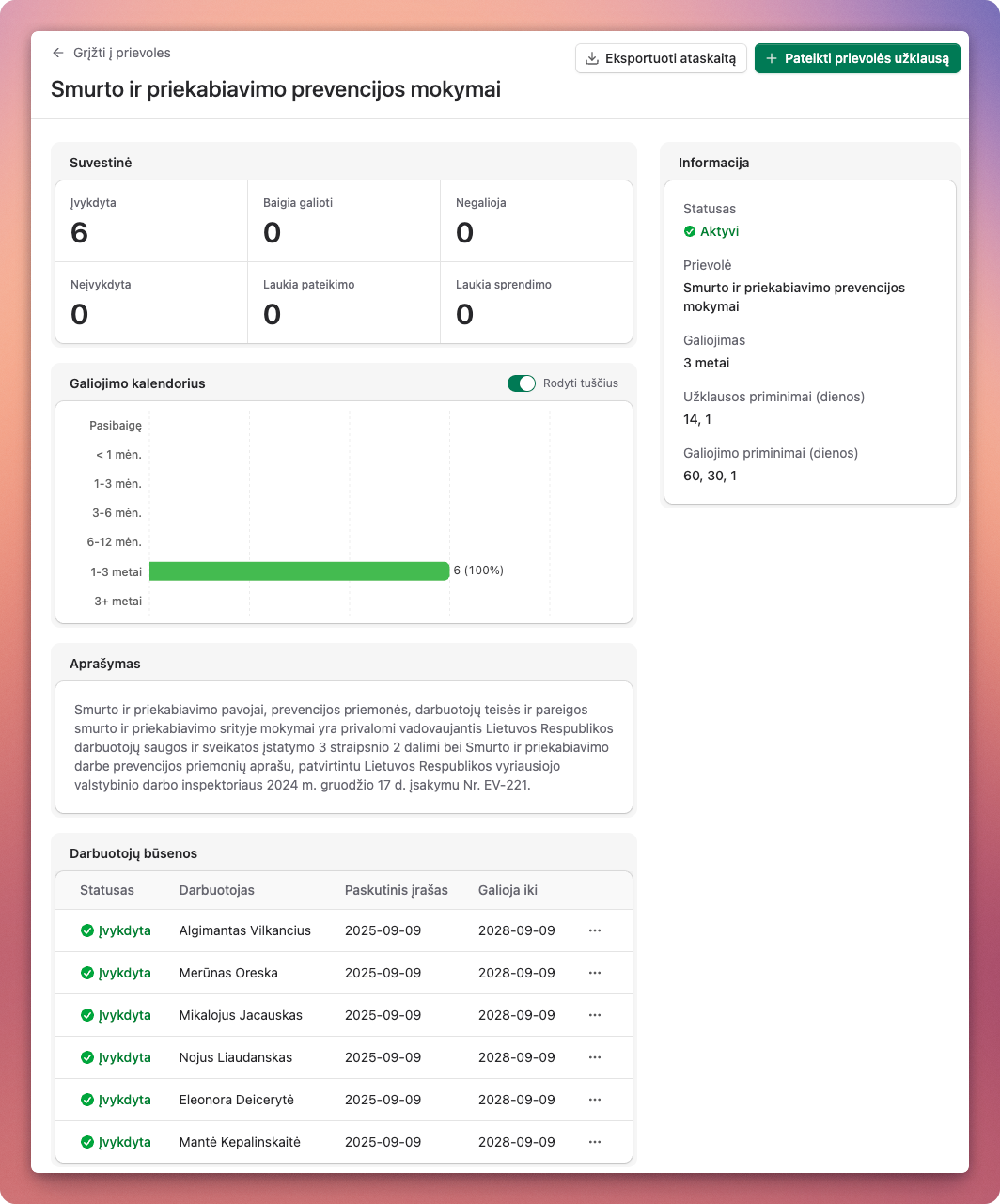The height and width of the screenshot is (1204, 1000).
Task: Click the Darbuotojas column header
Action: [x=216, y=890]
